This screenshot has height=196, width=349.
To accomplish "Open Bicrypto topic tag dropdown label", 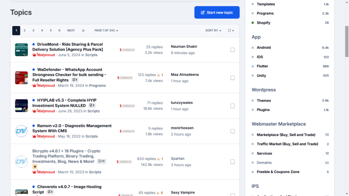I will pos(124,162).
